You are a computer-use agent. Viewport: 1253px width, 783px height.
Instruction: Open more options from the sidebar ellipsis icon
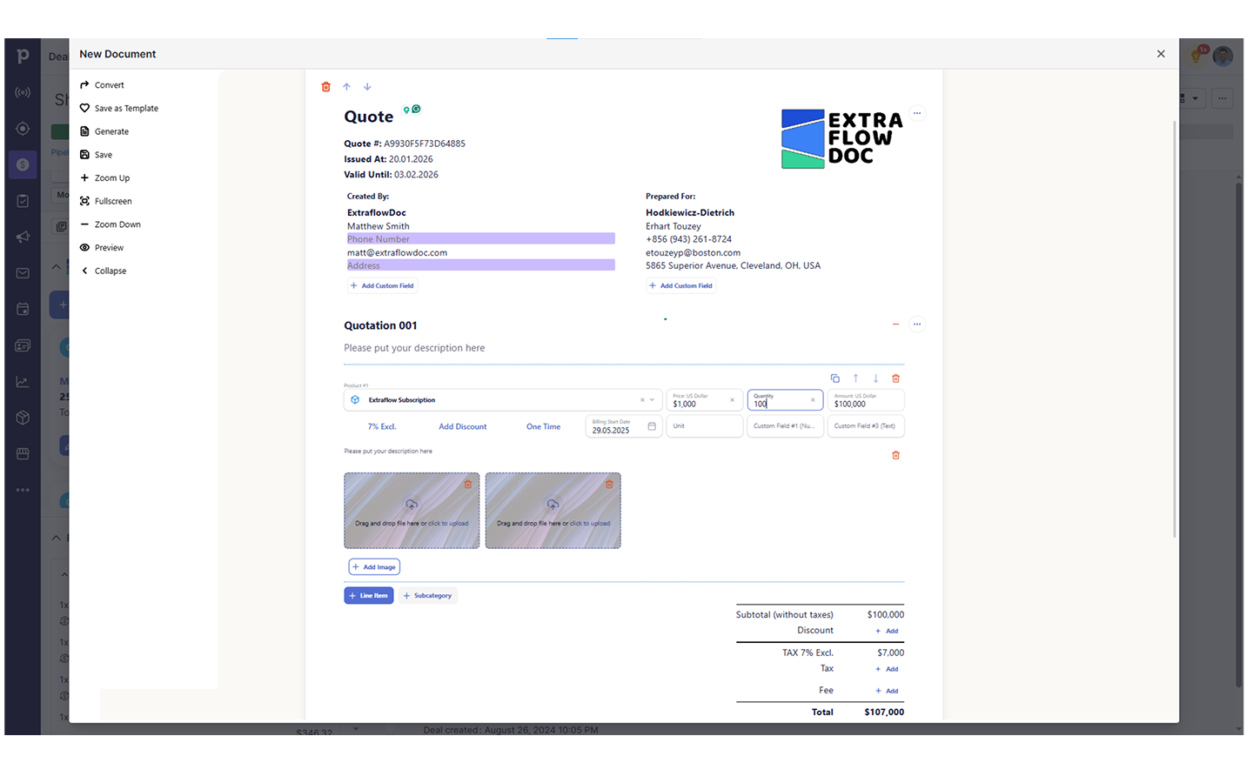22,489
